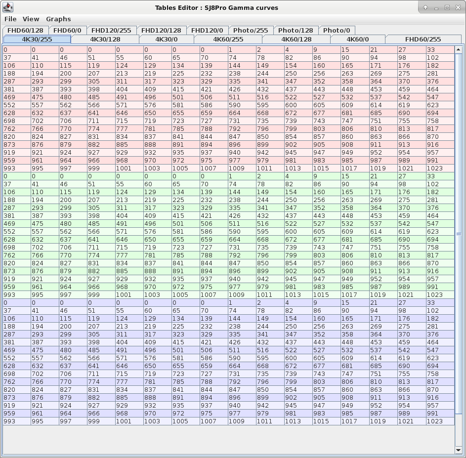
Task: Click the vertical scrollbar thumb
Action: click(458, 234)
